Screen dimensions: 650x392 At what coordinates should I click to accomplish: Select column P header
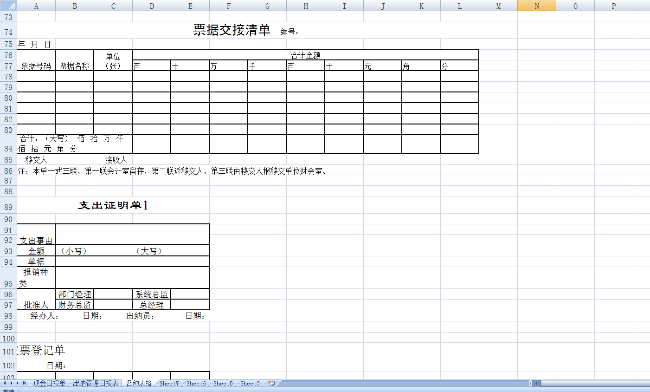(x=614, y=6)
